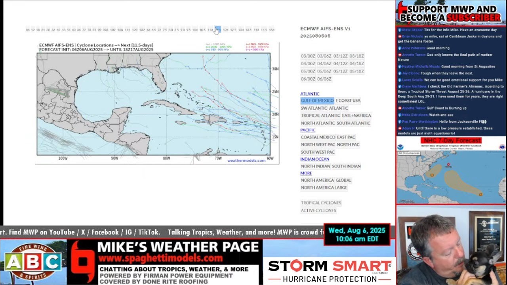The width and height of the screenshot is (507, 285).
Task: Load the 05/06Z model run
Action: [x=324, y=72]
